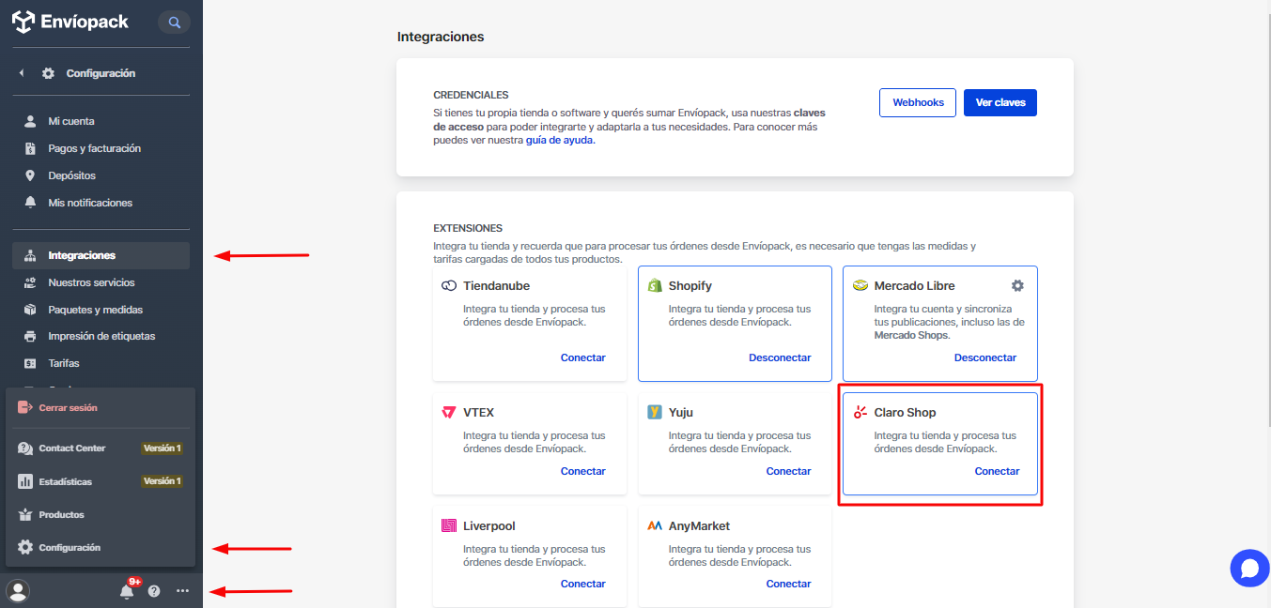Click the Impresión de etiquetas printer icon
The width and height of the screenshot is (1271, 608).
pyautogui.click(x=29, y=336)
